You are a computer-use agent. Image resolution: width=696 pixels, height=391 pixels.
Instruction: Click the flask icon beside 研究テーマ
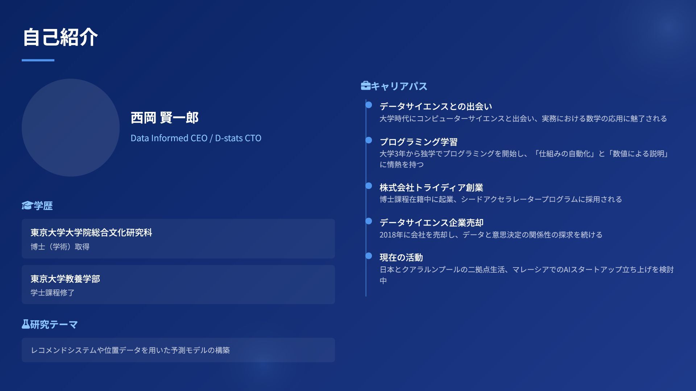tap(25, 324)
